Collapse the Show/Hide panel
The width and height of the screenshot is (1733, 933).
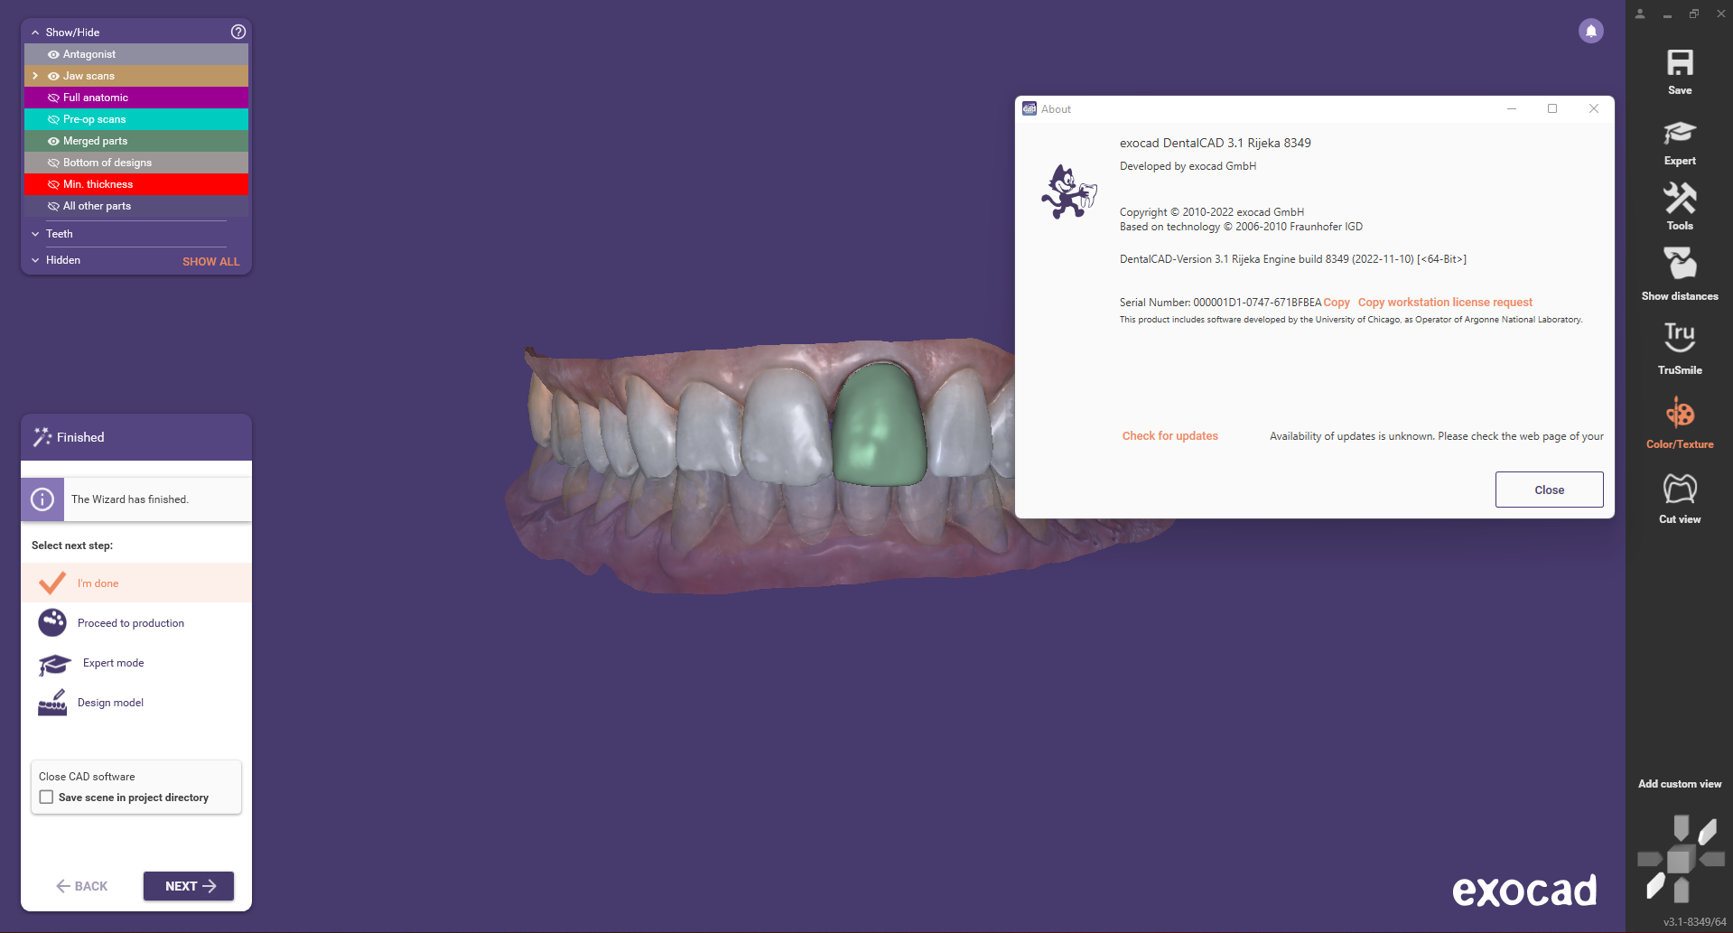[35, 33]
